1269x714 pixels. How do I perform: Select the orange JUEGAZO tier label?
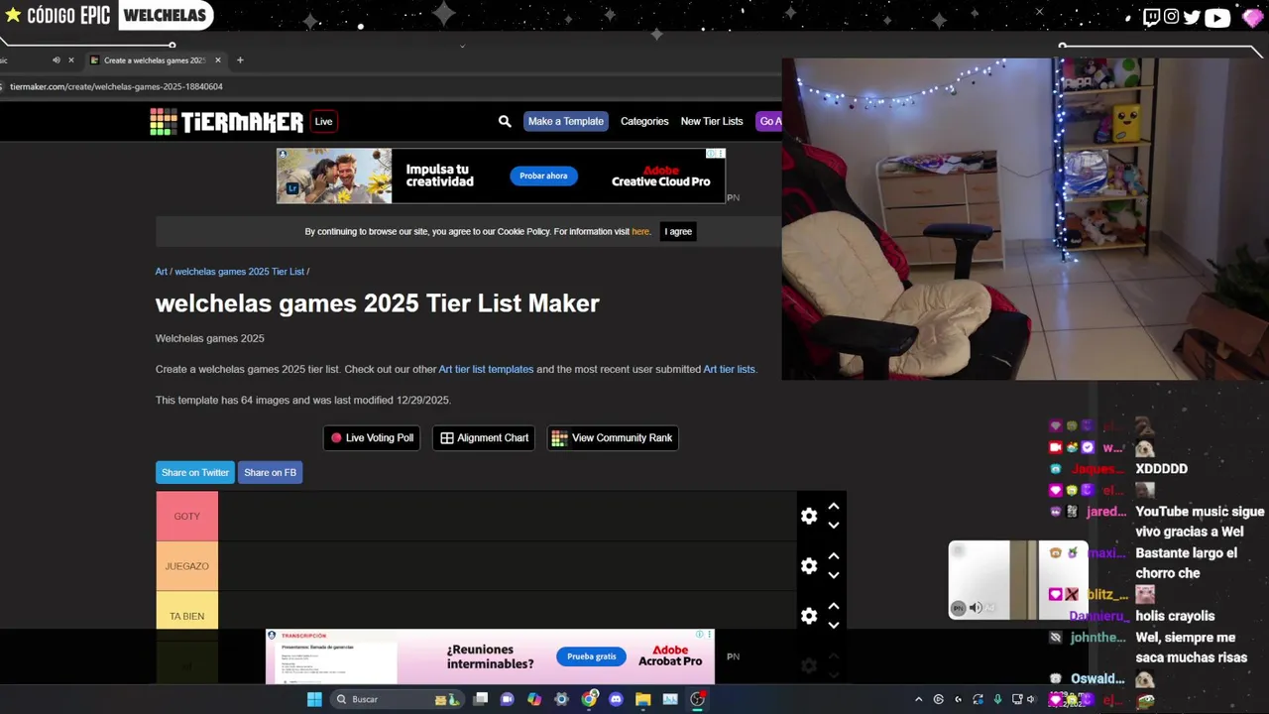pos(186,566)
